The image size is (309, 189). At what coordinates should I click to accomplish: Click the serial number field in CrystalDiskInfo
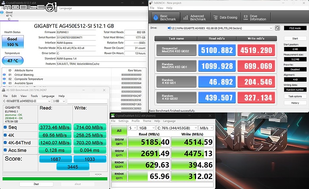click(x=76, y=37)
